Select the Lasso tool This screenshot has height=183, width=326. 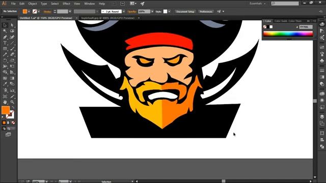pos(12,31)
